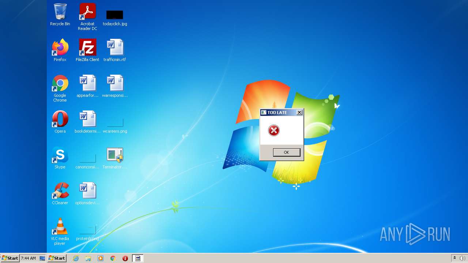This screenshot has height=263, width=468.
Task: Open Chrome from the taskbar
Action: (113, 258)
